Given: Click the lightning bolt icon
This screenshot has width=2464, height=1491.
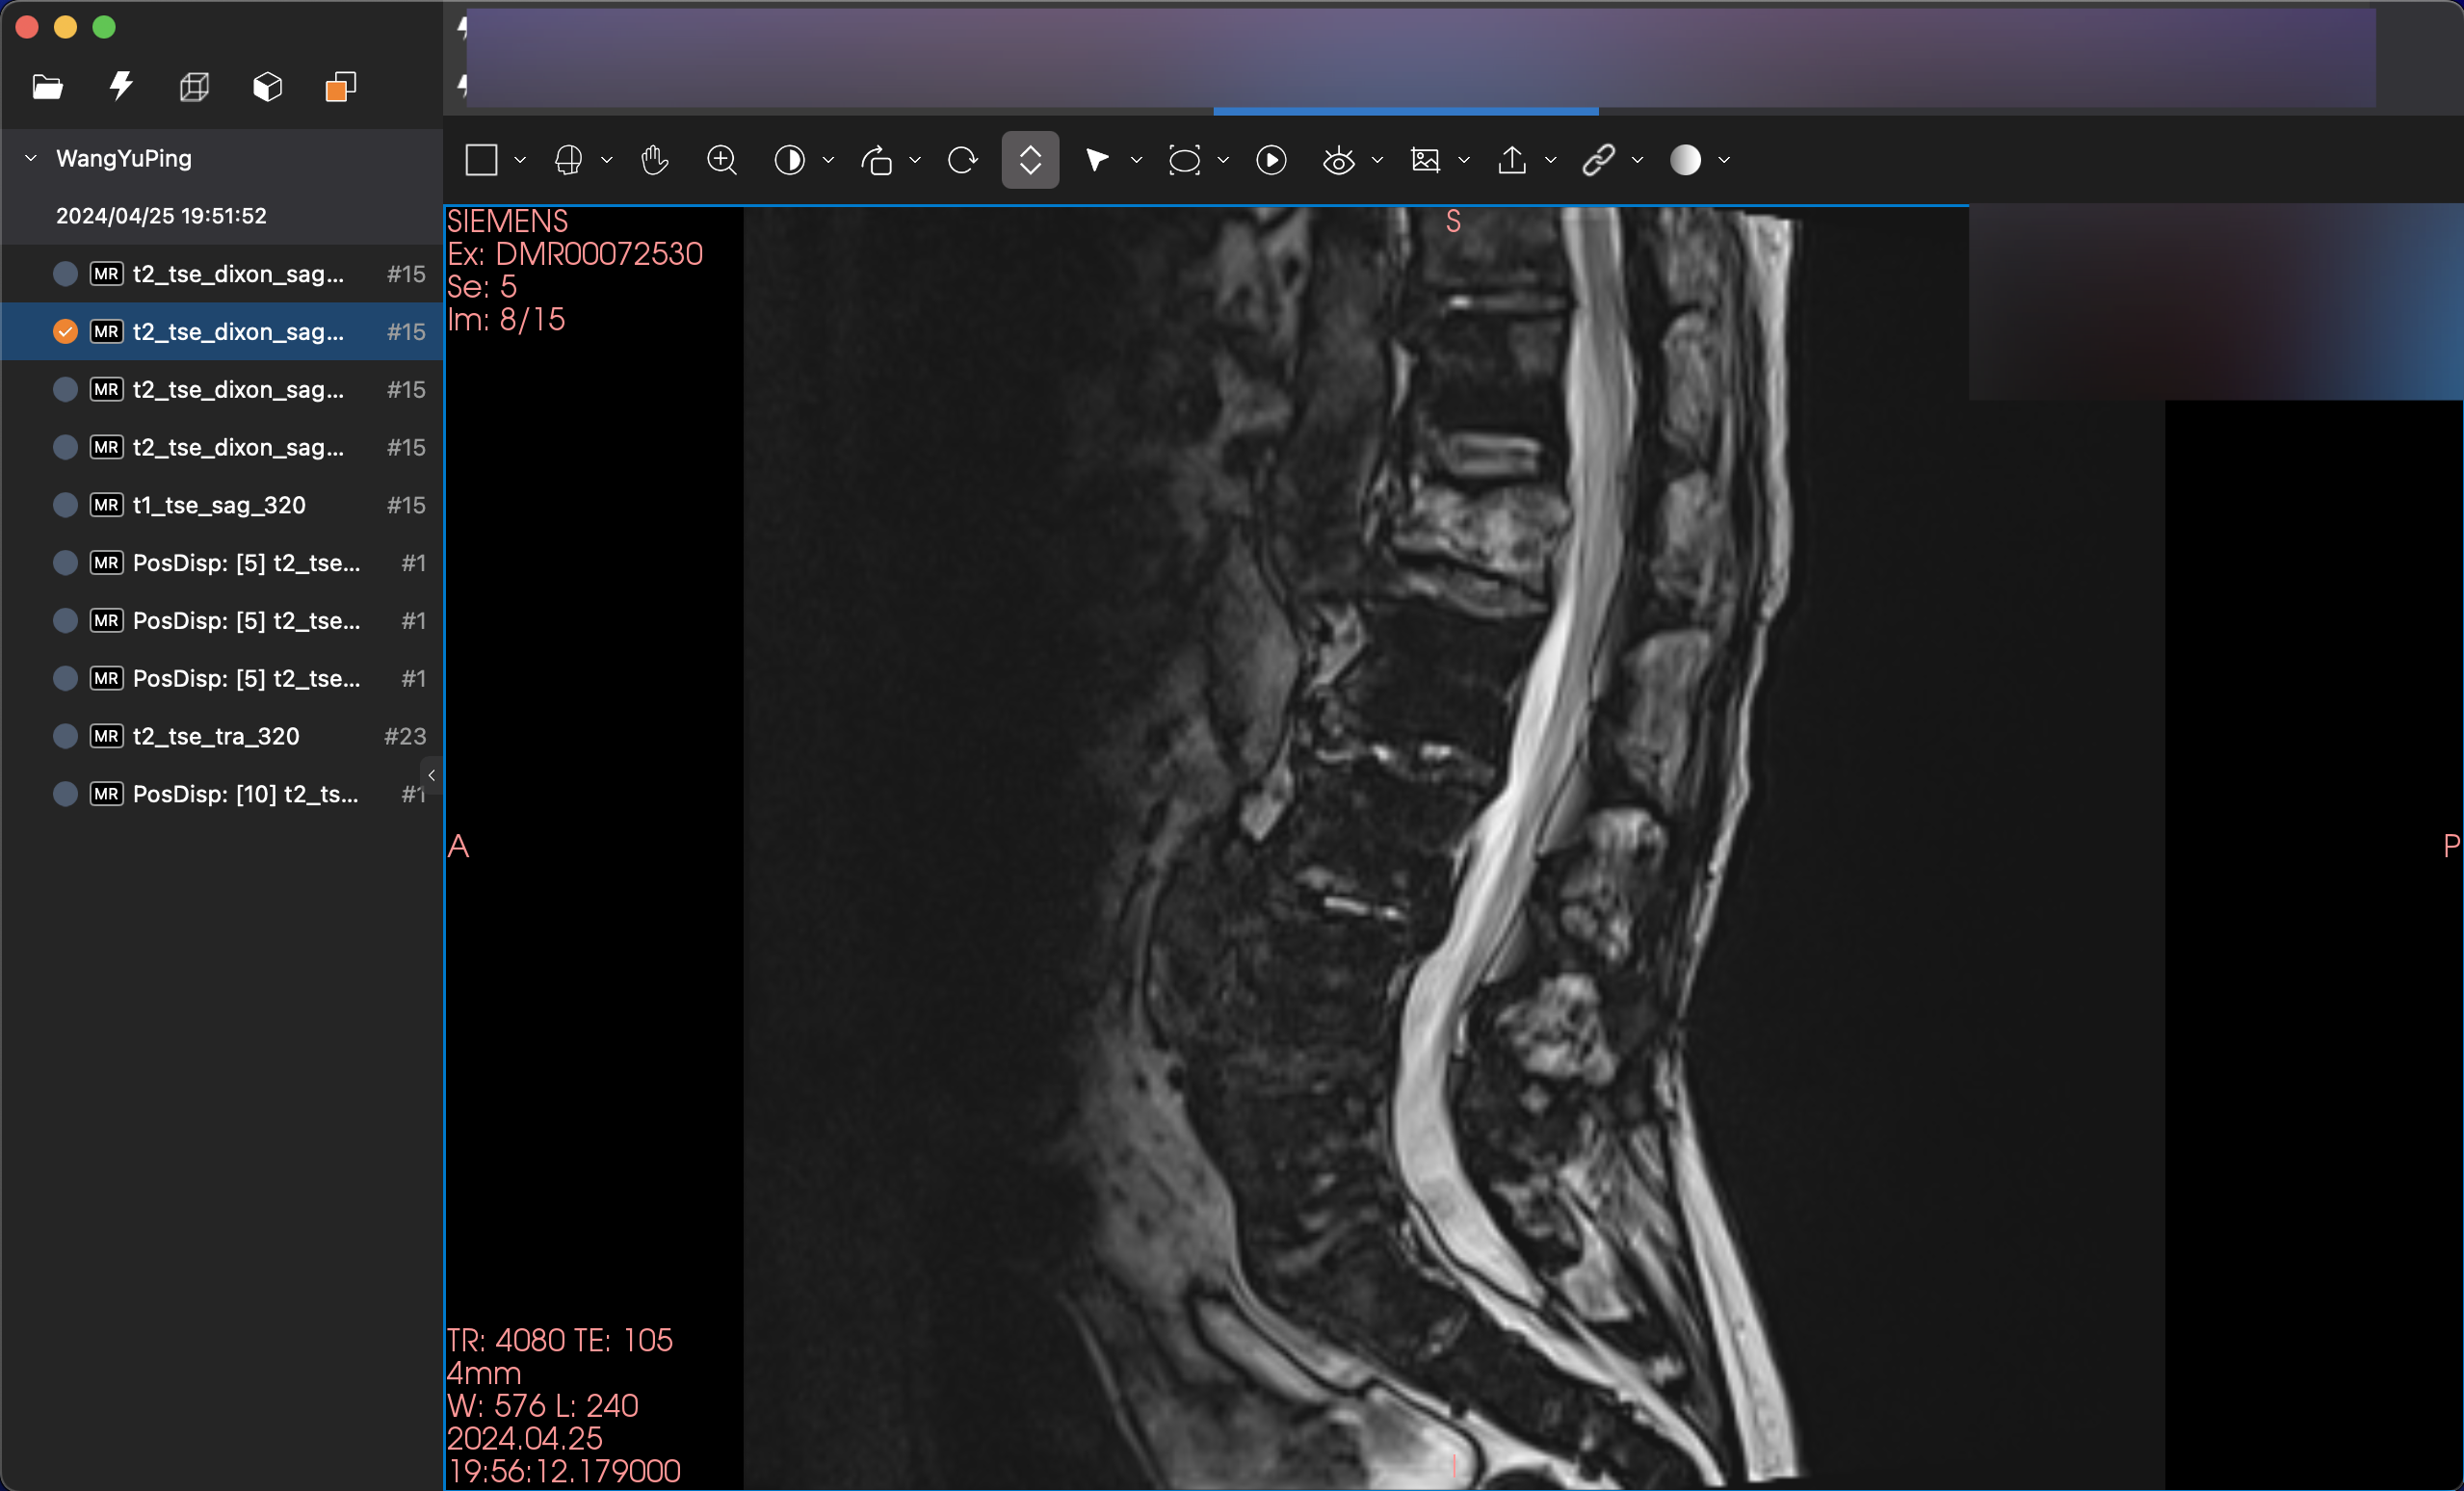Looking at the screenshot, I should (x=121, y=86).
